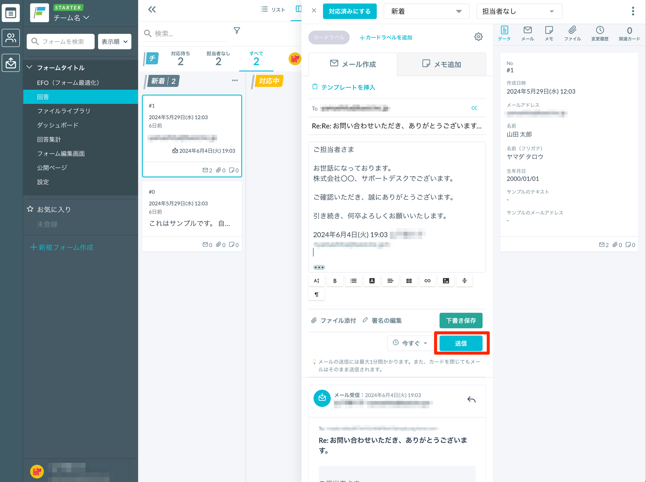646x482 pixels.
Task: Expand quoted text ellipsis toggle
Action: (319, 267)
